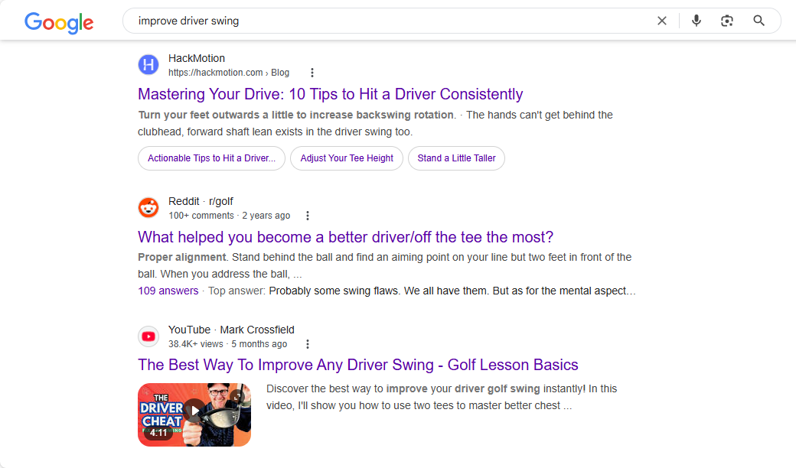Viewport: 796px width, 468px height.
Task: Open the three-dot menu on the HackMotion result
Action: click(x=312, y=72)
